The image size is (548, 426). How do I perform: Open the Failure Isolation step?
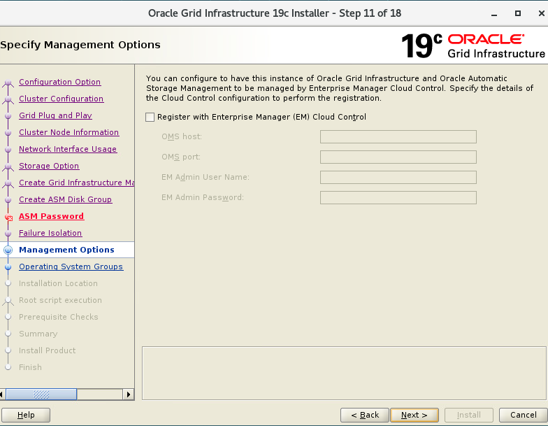(50, 233)
